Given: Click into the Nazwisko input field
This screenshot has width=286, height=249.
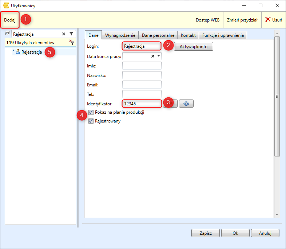Looking at the screenshot, I should 142,75.
